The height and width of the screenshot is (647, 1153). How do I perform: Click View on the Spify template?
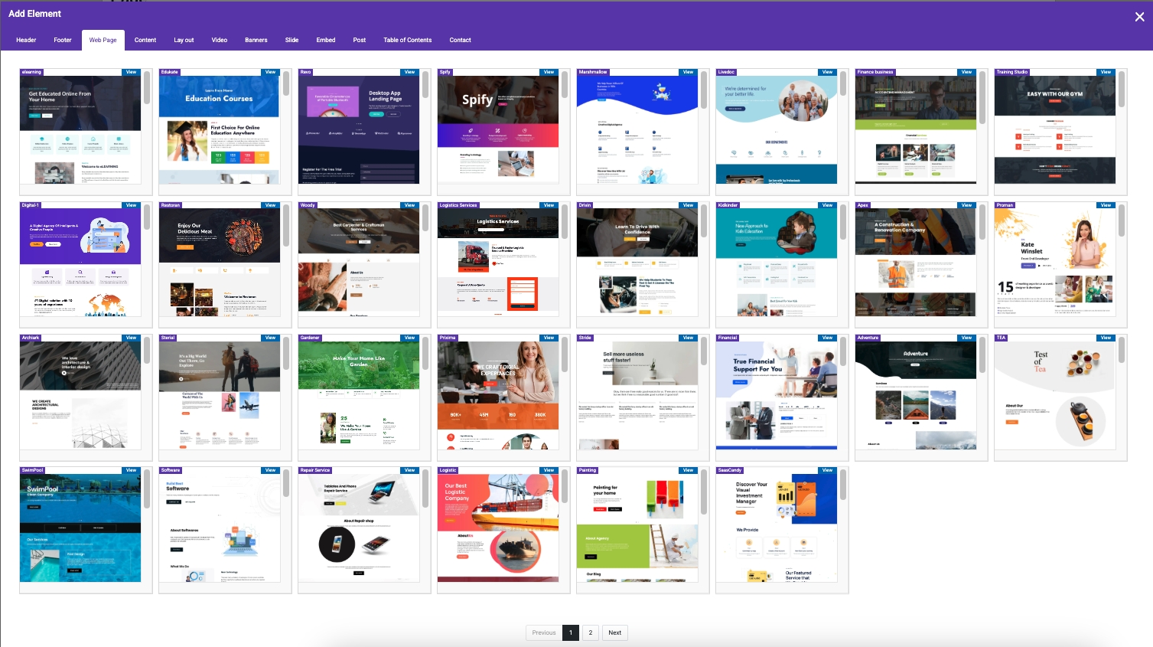(x=549, y=72)
